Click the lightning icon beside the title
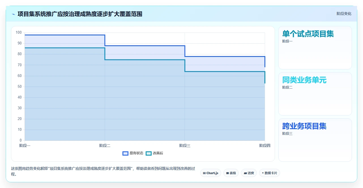The width and height of the screenshot is (363, 188). [13, 14]
